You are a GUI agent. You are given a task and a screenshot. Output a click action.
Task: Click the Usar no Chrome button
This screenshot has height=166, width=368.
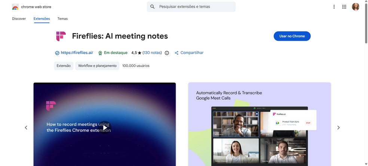point(292,36)
